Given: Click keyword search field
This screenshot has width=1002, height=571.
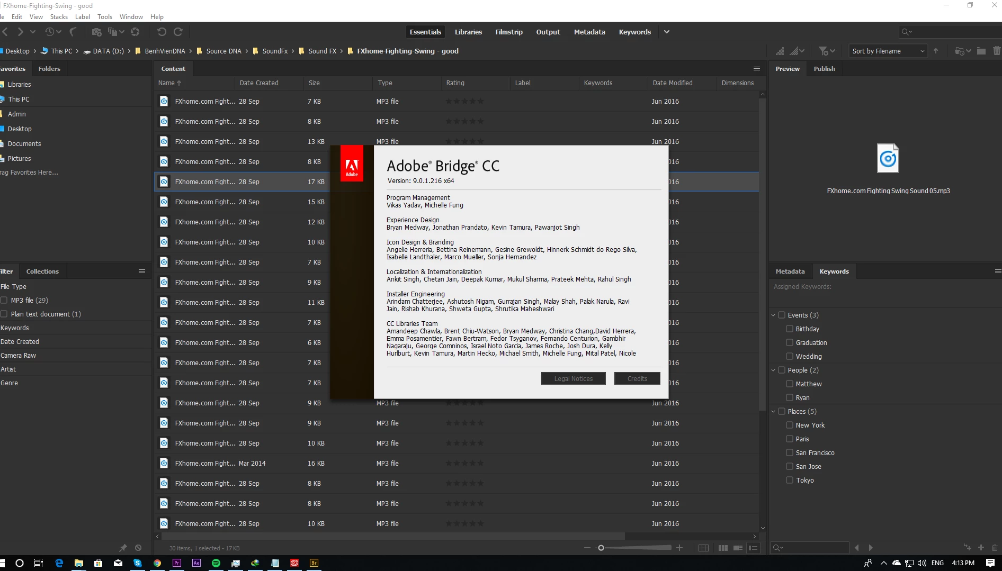Looking at the screenshot, I should (x=810, y=548).
